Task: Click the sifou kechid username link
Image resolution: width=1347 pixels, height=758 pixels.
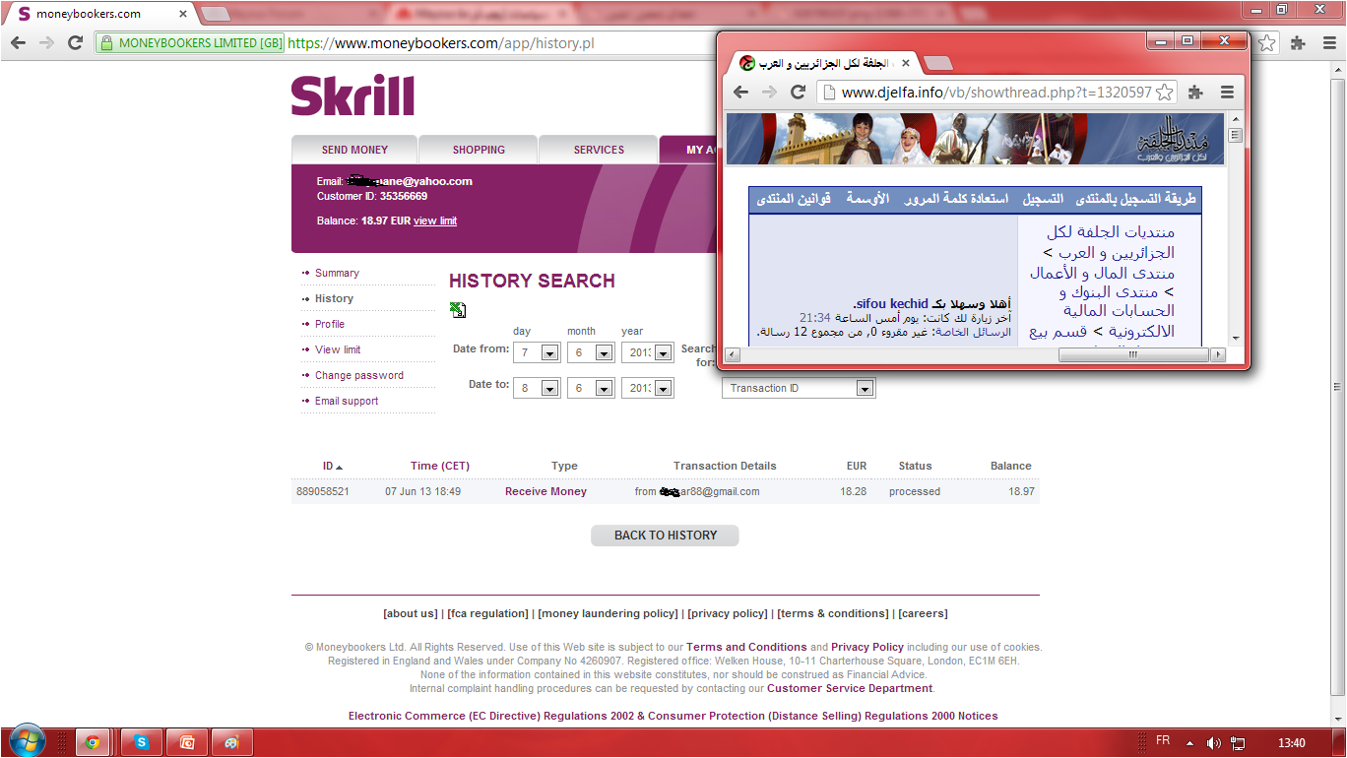Action: [x=892, y=304]
